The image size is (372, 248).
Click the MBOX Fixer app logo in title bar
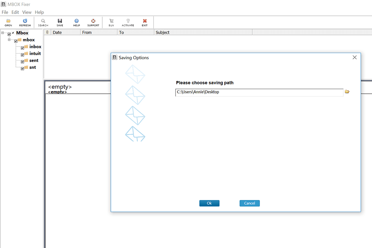click(x=3, y=4)
